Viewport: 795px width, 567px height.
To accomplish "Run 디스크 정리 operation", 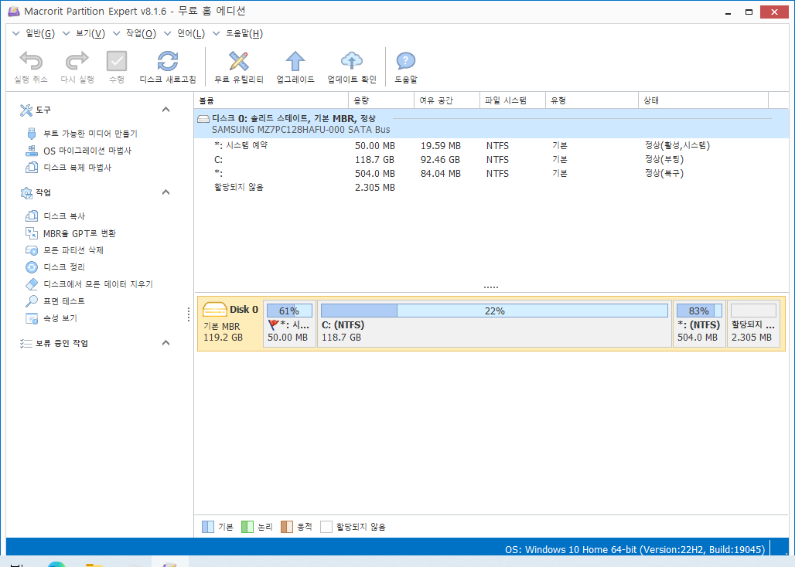I will tap(64, 267).
